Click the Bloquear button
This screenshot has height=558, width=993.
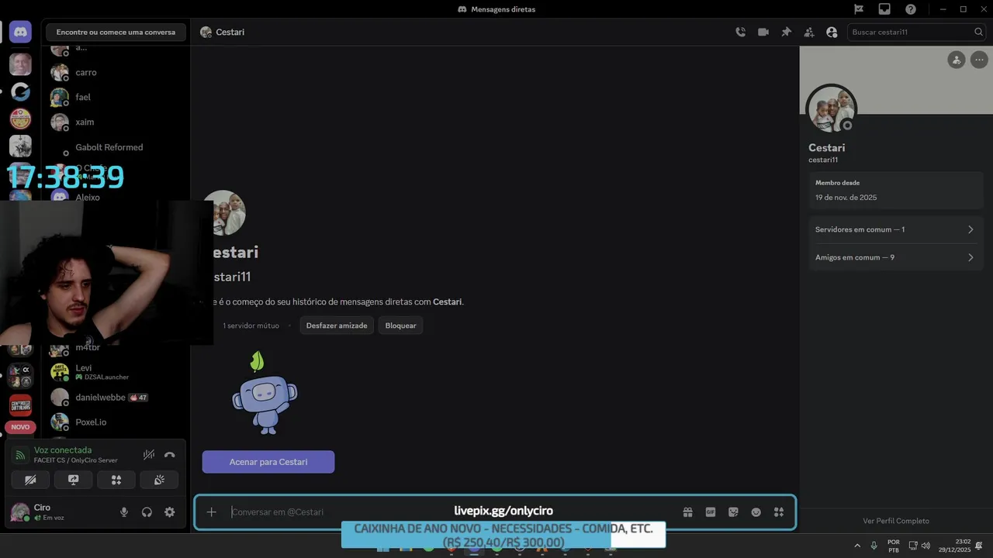[x=401, y=325]
